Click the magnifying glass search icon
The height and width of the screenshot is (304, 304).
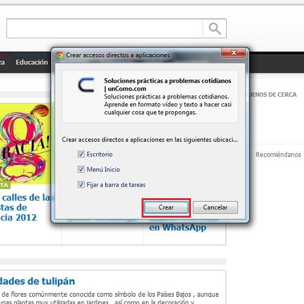[215, 29]
